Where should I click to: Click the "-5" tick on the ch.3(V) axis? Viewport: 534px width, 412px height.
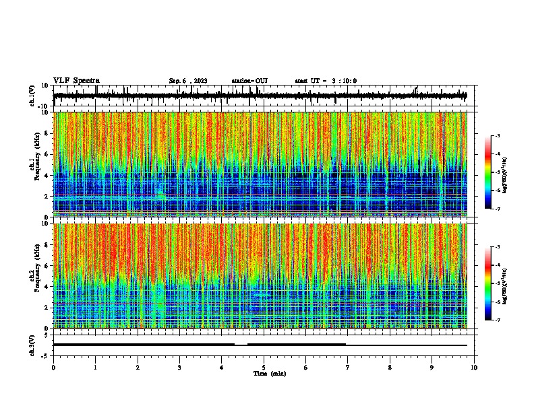[x=46, y=356]
